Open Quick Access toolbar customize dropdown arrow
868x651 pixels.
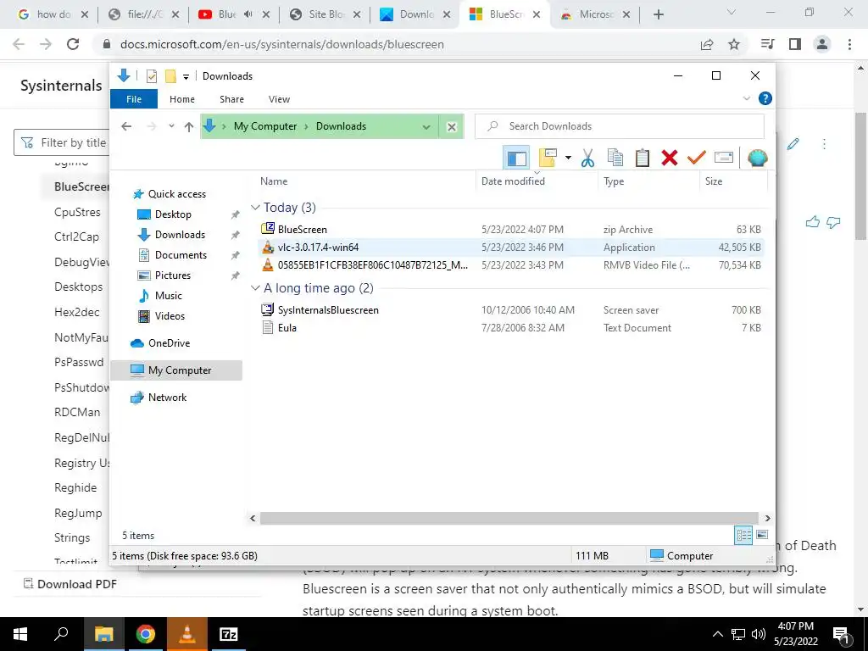(186, 76)
